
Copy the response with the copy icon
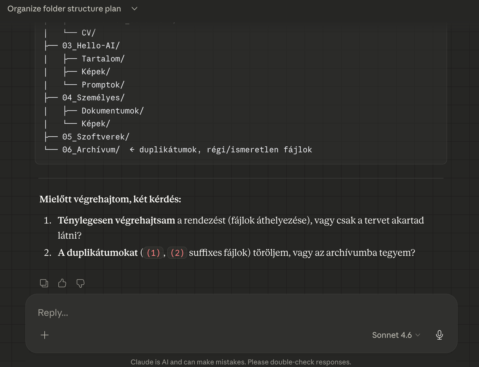[44, 283]
